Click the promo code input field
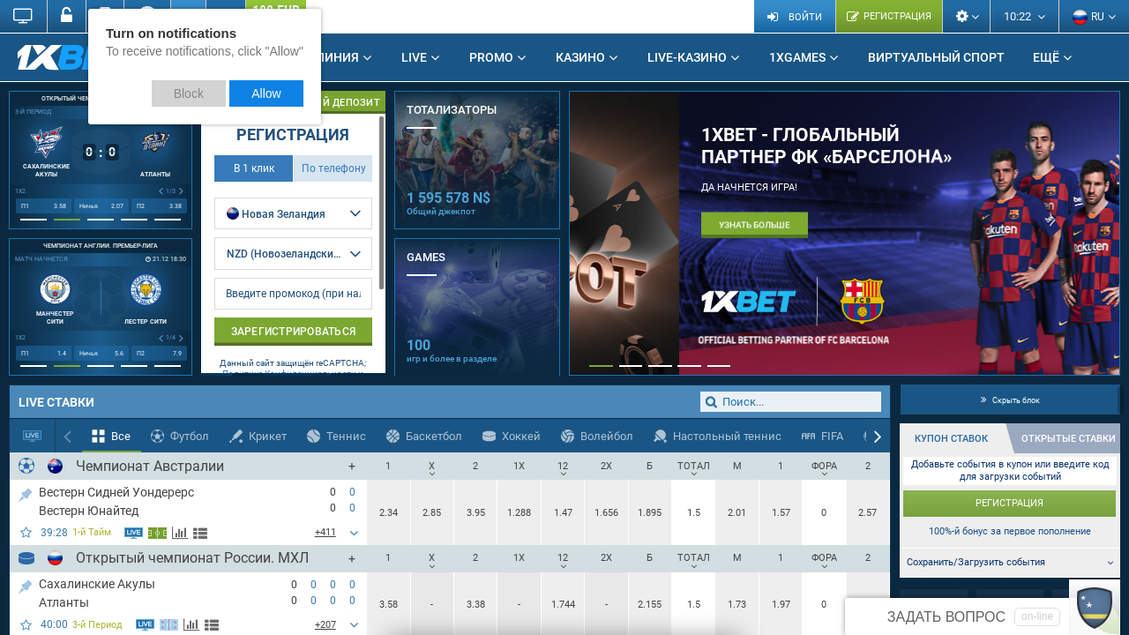The width and height of the screenshot is (1129, 635). (293, 294)
